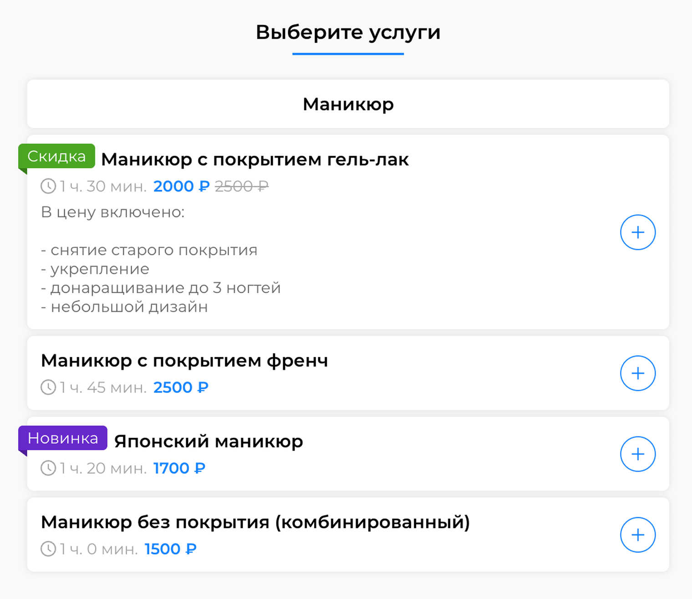Viewport: 692px width, 599px height.
Task: Click the purple Новинка badge
Action: 63,438
